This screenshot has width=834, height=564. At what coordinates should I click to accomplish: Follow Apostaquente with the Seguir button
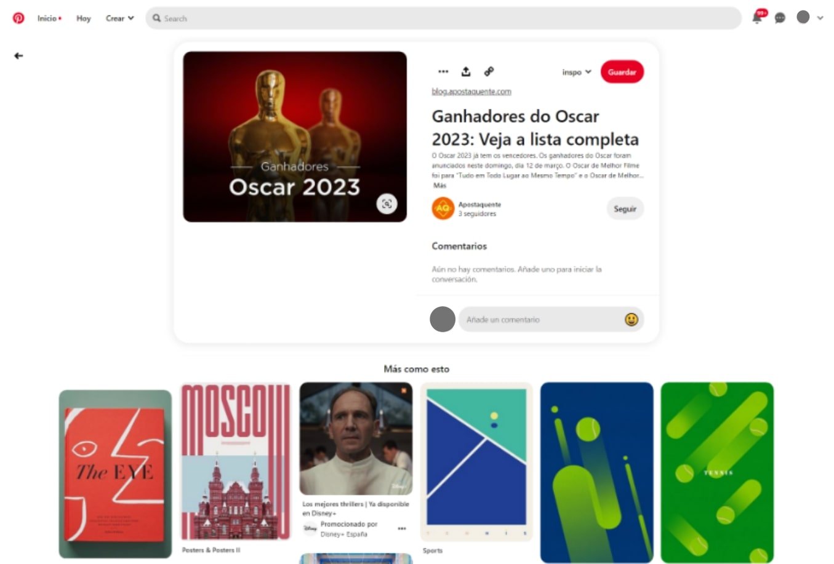point(625,209)
